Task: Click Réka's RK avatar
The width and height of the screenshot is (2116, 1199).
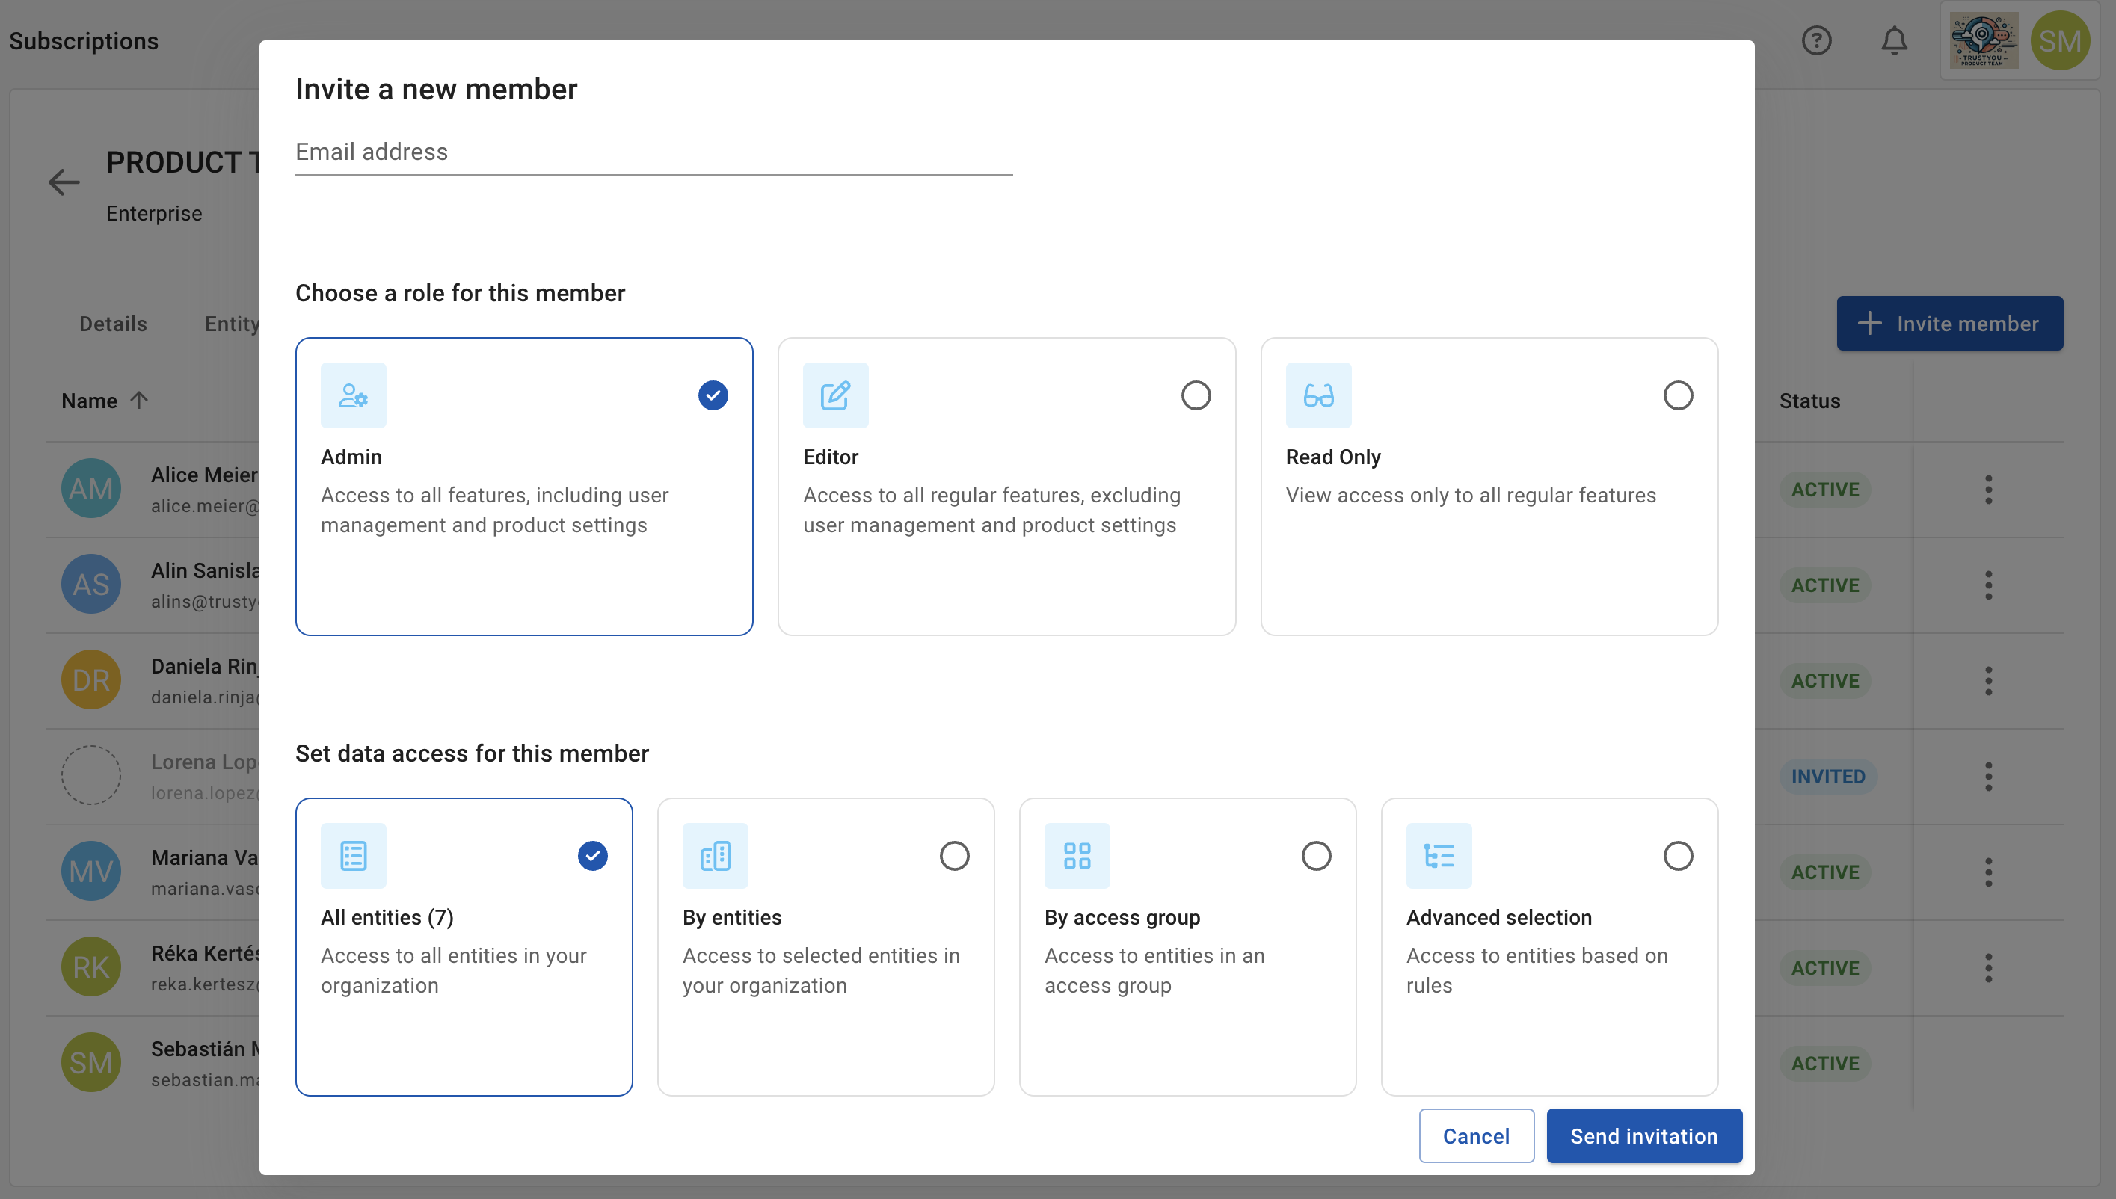Action: [90, 966]
